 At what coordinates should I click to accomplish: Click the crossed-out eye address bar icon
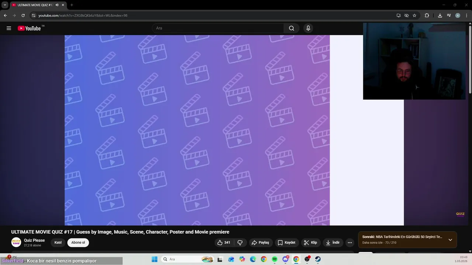tap(406, 15)
